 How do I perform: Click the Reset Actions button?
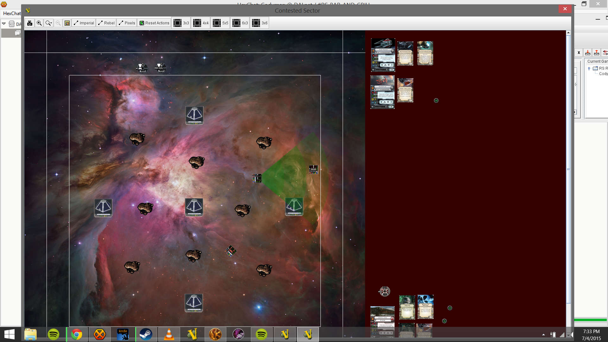[x=155, y=23]
